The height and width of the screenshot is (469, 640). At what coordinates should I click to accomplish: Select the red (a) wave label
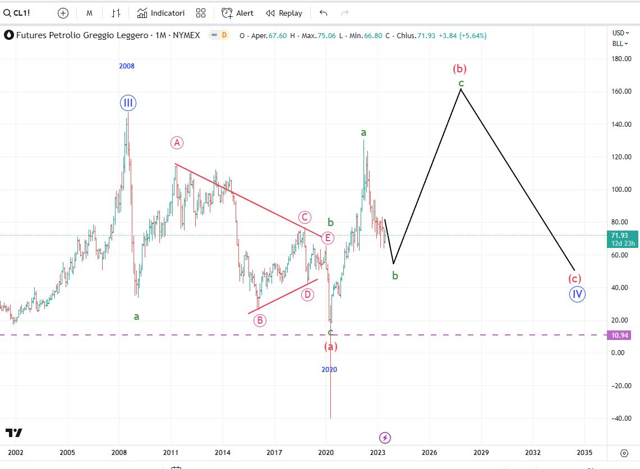[330, 347]
